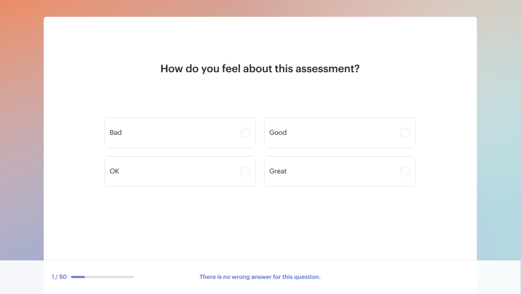The image size is (521, 294).
Task: Select the radio circle beside Bad
Action: 246,133
